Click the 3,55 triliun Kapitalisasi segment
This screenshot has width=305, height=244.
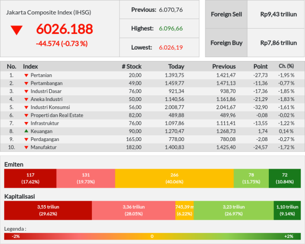(48, 210)
